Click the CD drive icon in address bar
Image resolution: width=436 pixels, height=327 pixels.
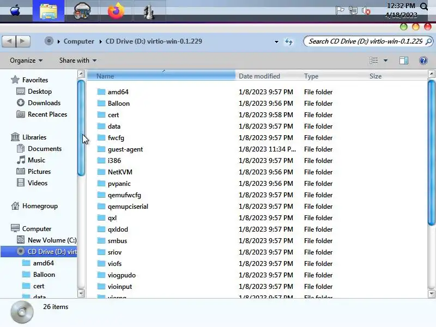[49, 41]
